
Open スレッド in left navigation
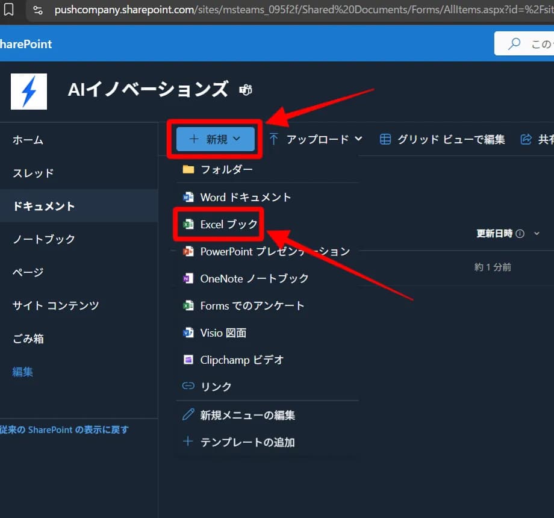click(33, 173)
